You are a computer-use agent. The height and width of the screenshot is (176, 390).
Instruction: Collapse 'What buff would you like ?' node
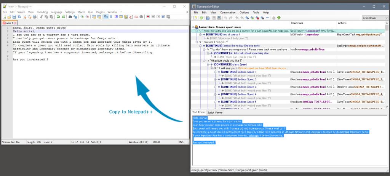[204, 61]
